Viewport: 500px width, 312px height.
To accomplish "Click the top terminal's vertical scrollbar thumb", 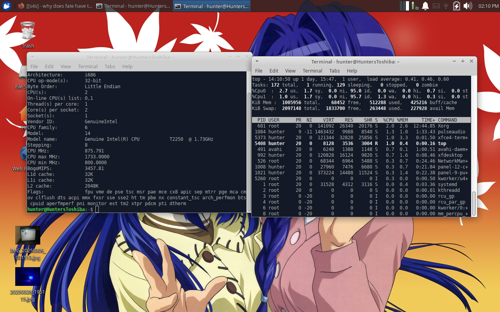I will coord(474,203).
